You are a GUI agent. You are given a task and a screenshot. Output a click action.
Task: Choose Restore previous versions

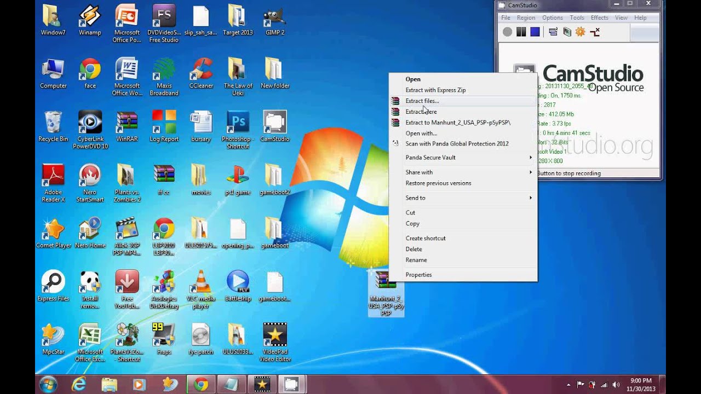tap(463, 183)
